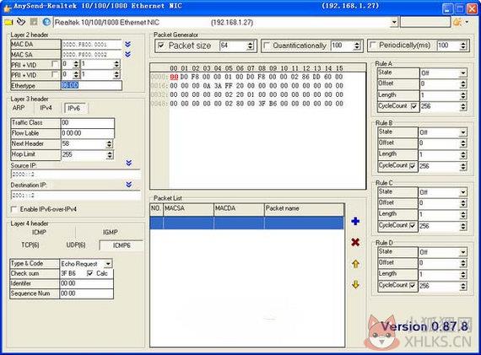Open Rule D State dropdown
The image size is (481, 355).
(x=463, y=252)
